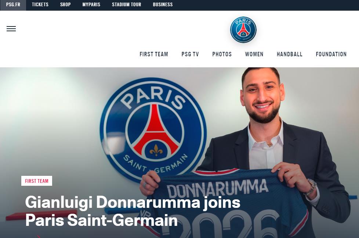Open the Tickets link in top bar
The width and height of the screenshot is (359, 238).
(x=40, y=4)
